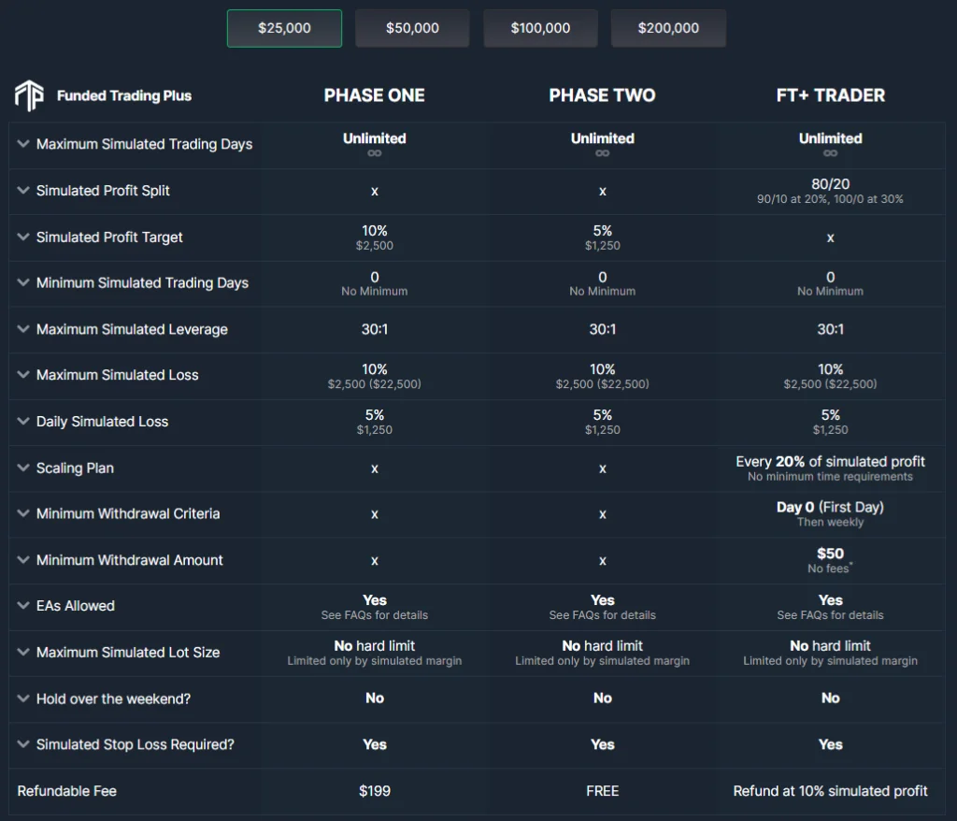957x821 pixels.
Task: Expand Minimum Withdrawal Criteria row chevron
Action: coord(23,513)
